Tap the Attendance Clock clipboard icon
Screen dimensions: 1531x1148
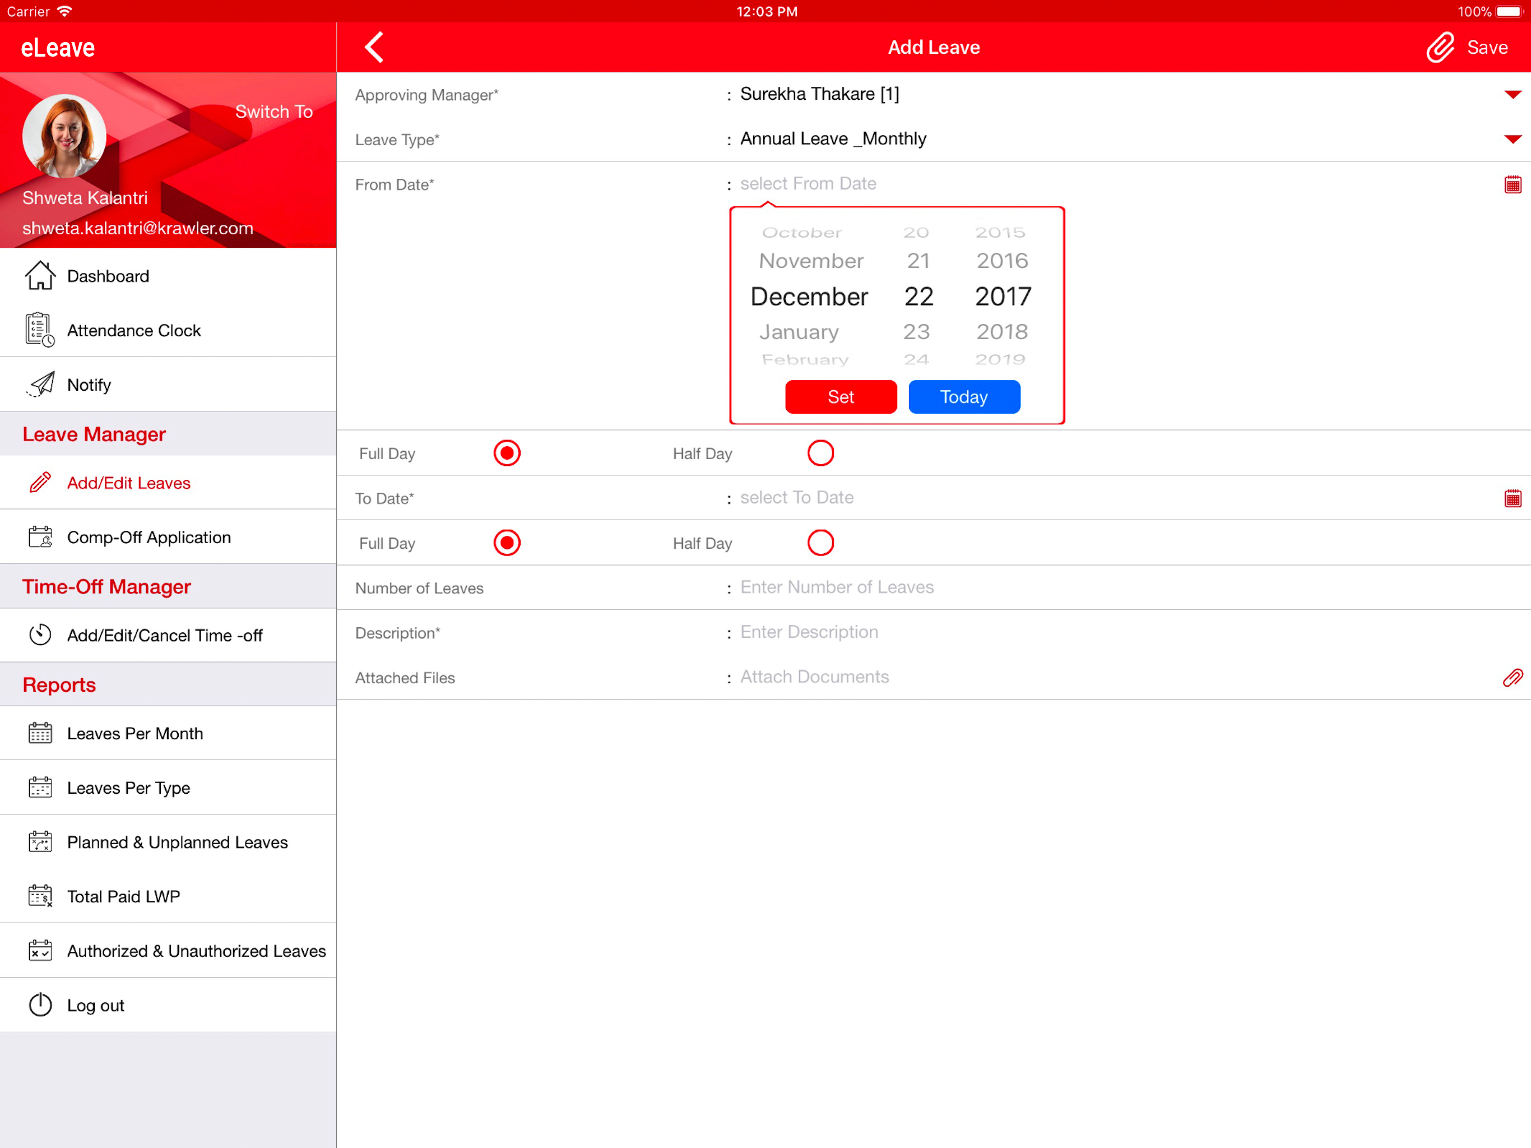coord(40,330)
